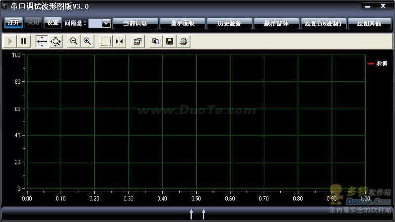This screenshot has height=222, width=395.
Task: Open the 当前信息 panel
Action: (x=135, y=23)
